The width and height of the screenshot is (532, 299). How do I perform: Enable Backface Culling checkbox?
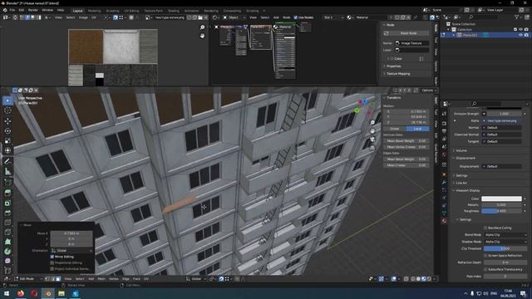coord(485,228)
